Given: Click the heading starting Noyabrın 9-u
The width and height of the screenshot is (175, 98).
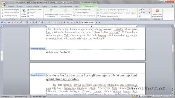Looking at the screenshot, I should (x=92, y=77).
